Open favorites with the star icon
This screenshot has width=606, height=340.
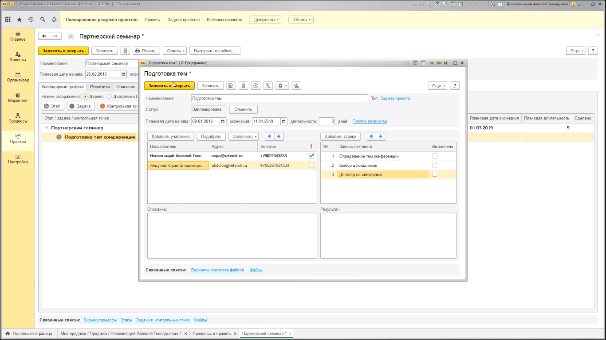(x=20, y=19)
